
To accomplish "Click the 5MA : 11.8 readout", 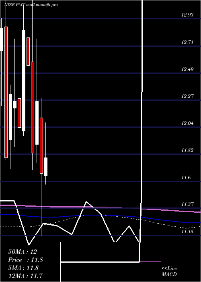I will [23, 268].
